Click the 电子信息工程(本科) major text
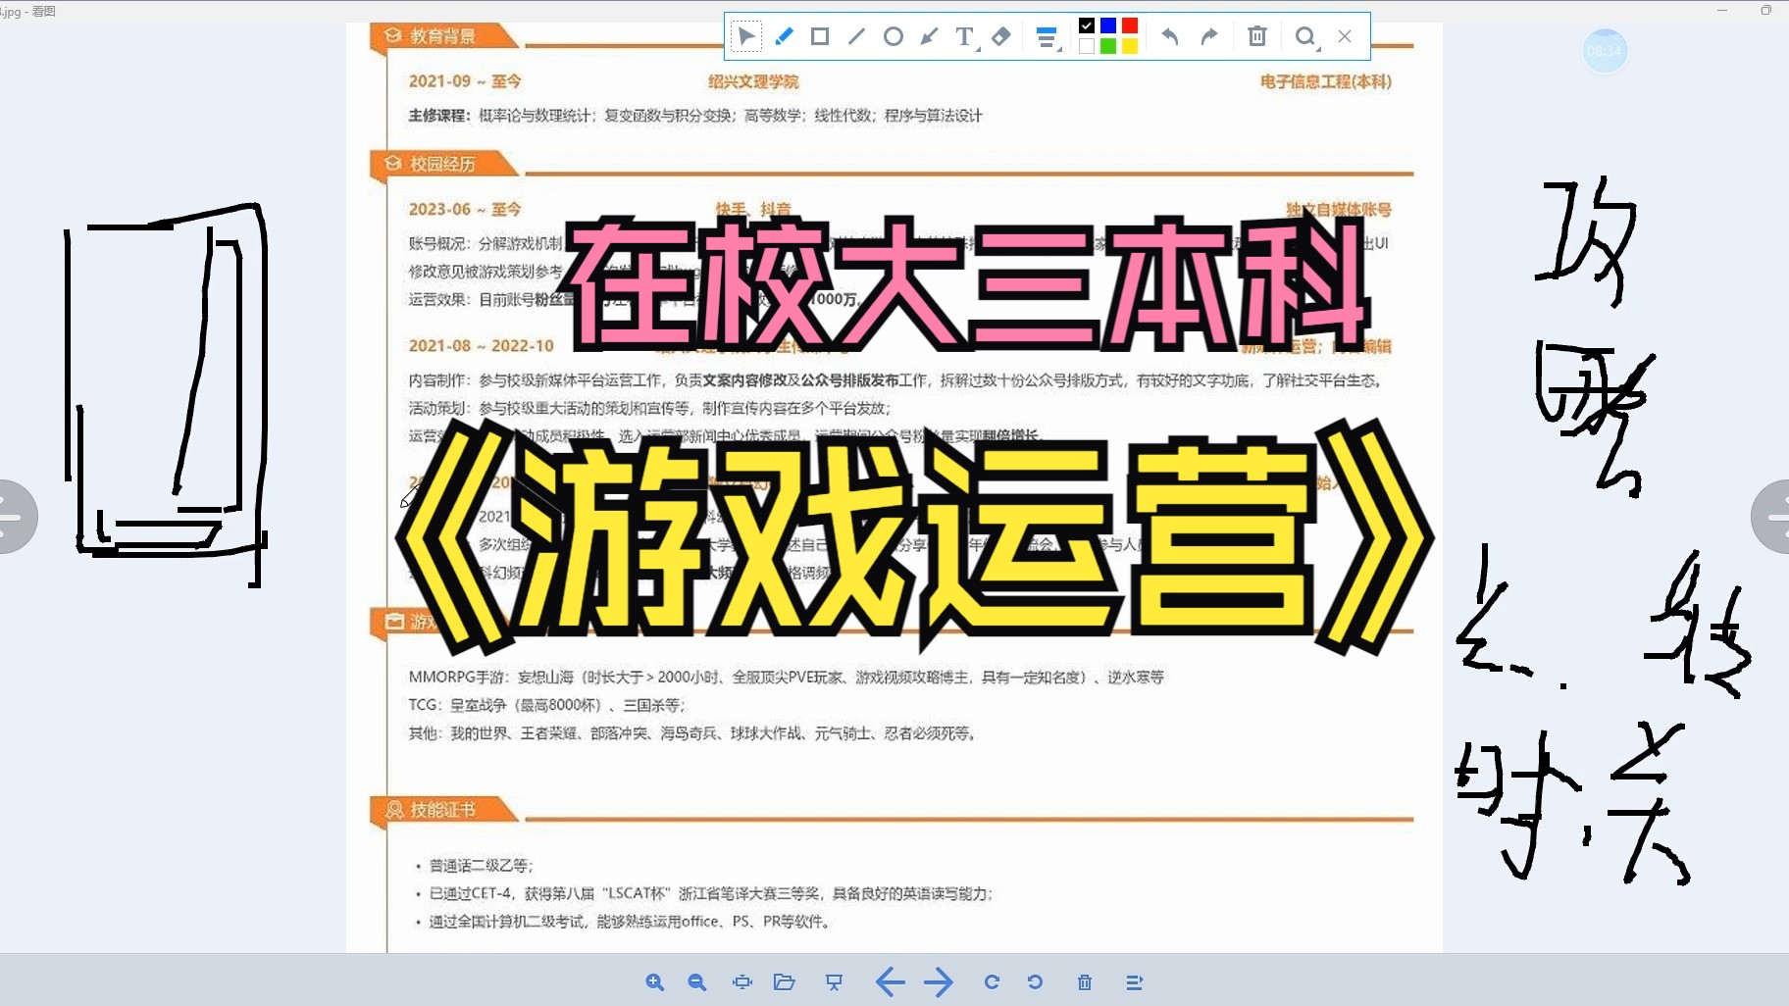Image resolution: width=1789 pixels, height=1006 pixels. tap(1326, 81)
